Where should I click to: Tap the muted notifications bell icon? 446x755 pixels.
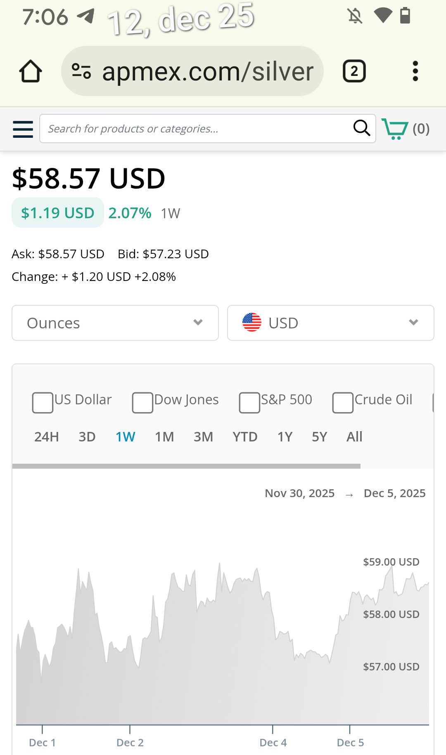tap(355, 16)
